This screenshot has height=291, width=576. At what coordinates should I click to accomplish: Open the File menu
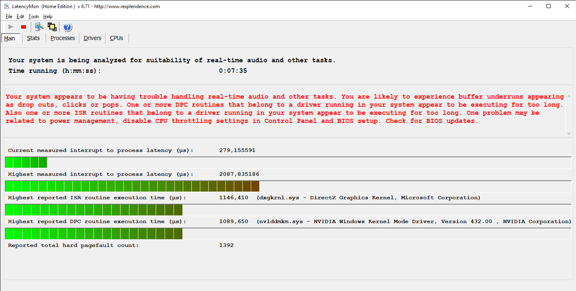coord(9,17)
